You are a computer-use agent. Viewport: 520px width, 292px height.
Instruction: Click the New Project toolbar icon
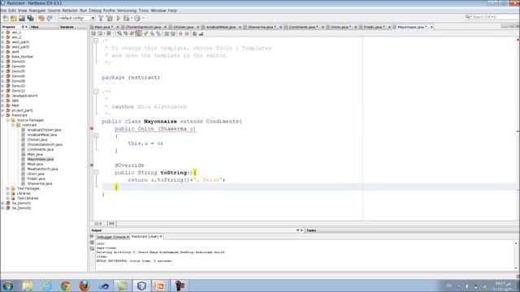click(14, 18)
